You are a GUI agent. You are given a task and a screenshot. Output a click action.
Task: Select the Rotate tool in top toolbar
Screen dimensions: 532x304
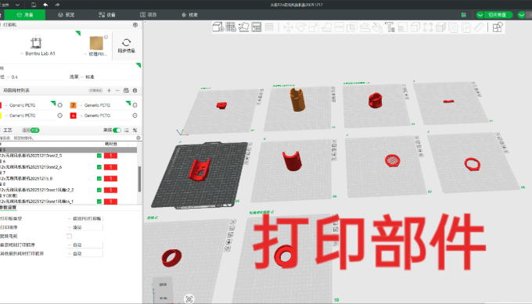click(x=301, y=27)
